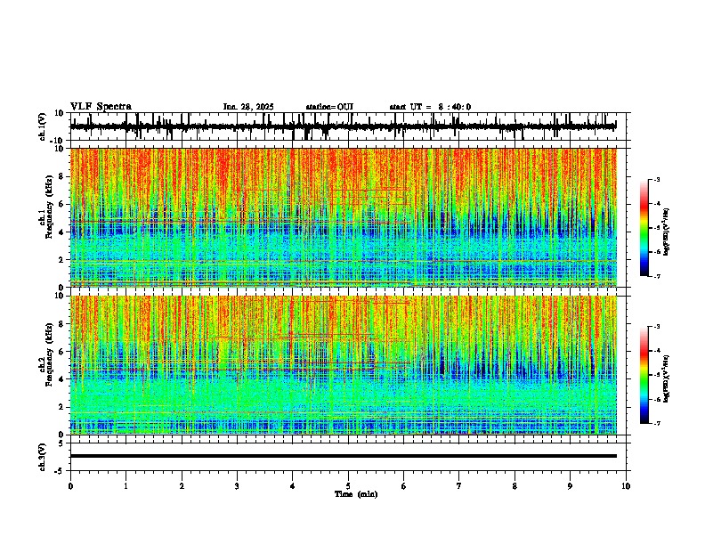Click time axis tick label "0"
The width and height of the screenshot is (705, 545).
click(x=70, y=486)
